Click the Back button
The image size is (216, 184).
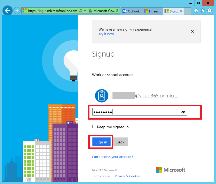point(120,142)
